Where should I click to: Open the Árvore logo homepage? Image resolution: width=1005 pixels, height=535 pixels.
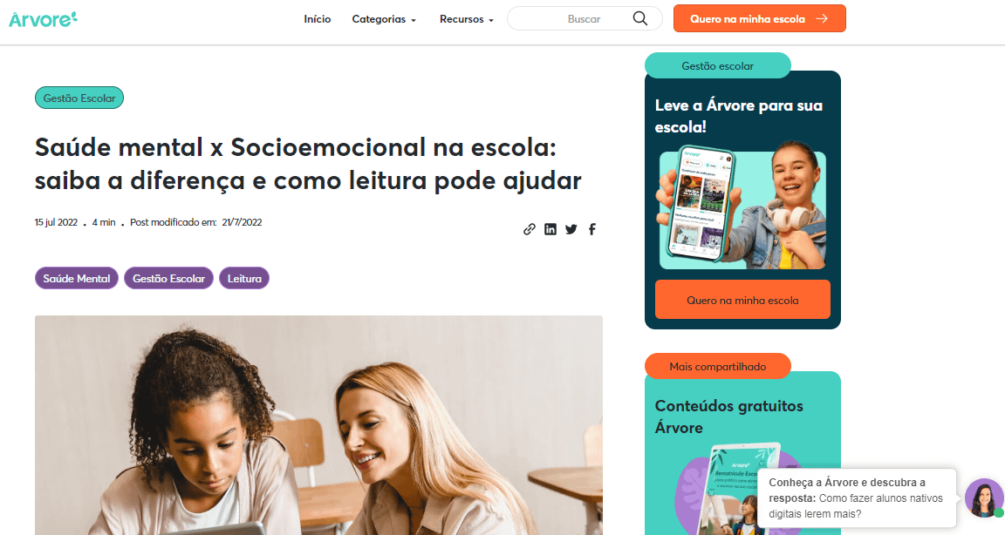click(43, 19)
